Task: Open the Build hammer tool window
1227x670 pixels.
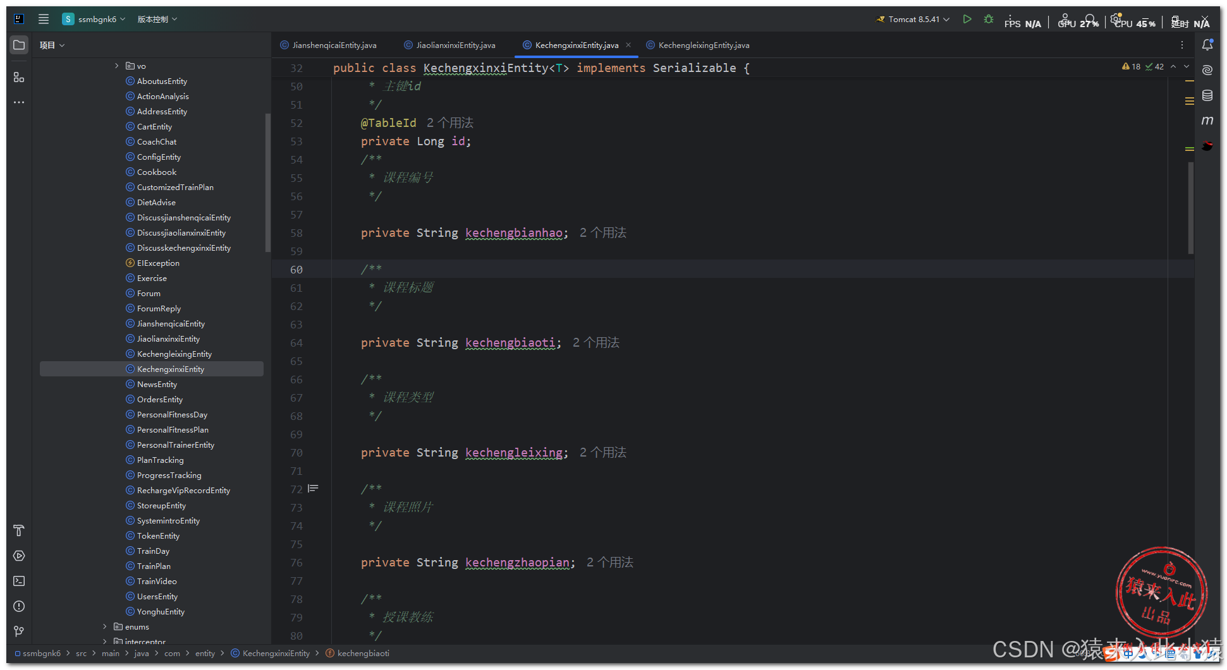Action: coord(19,530)
